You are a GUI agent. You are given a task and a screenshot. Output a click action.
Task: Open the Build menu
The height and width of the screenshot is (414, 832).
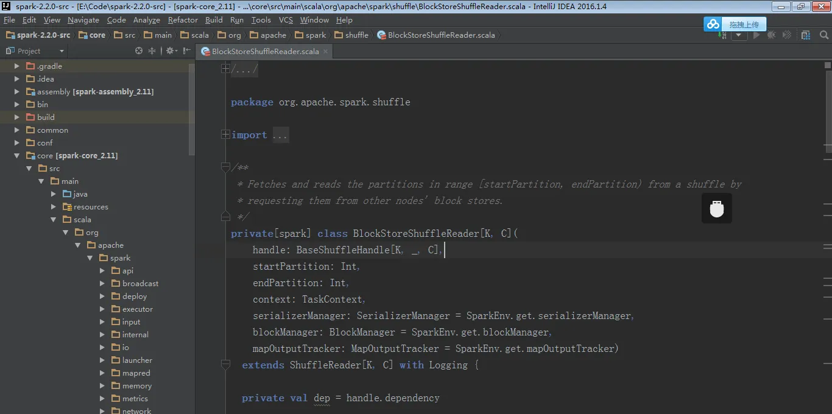pos(214,20)
